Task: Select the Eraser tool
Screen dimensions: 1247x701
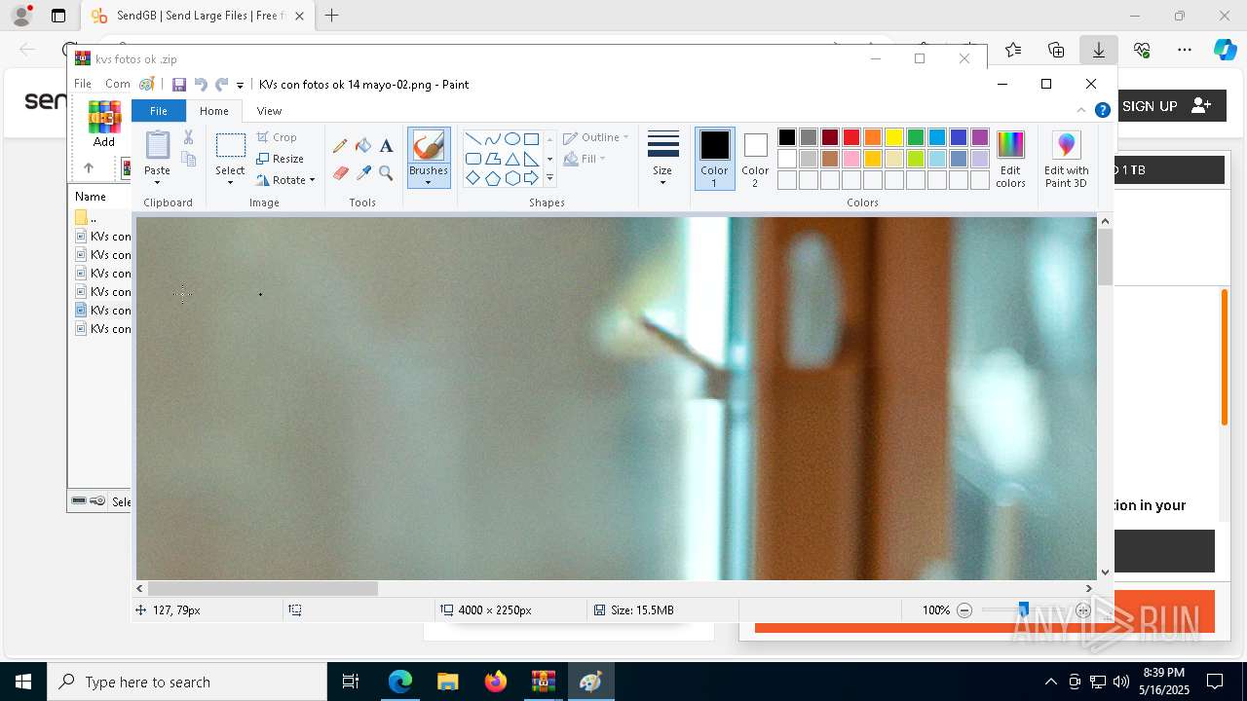Action: (340, 173)
